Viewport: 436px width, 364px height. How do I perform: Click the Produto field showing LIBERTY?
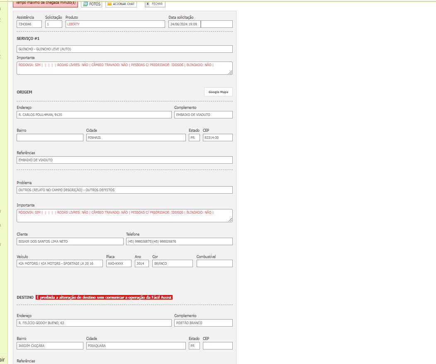click(x=115, y=24)
